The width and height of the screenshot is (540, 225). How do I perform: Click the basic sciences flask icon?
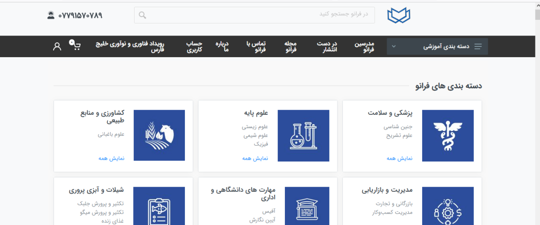303,135
